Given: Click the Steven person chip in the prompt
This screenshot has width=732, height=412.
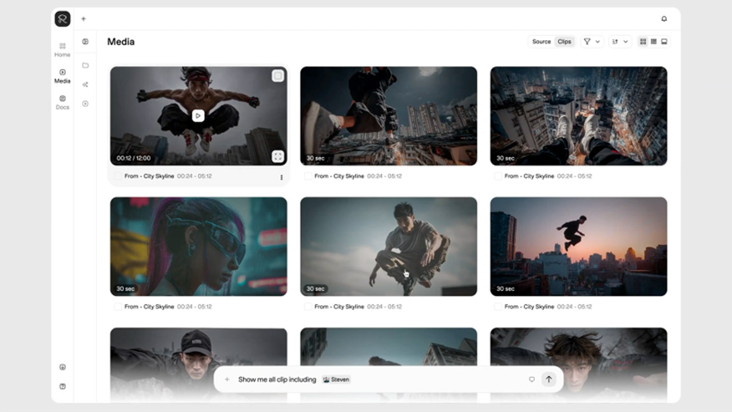Looking at the screenshot, I should 336,379.
